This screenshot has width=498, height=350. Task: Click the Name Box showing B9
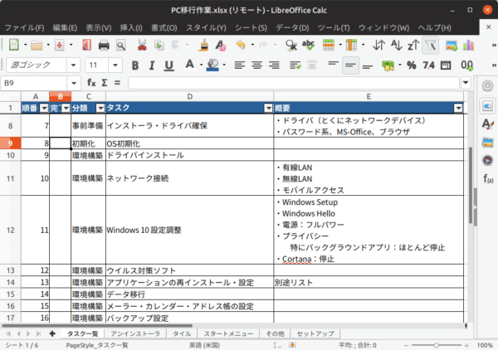pyautogui.click(x=33, y=83)
